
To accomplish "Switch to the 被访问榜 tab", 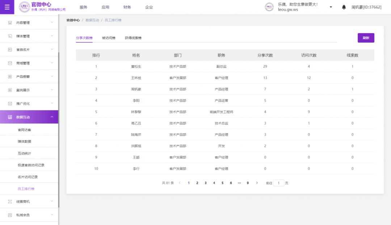I will (109, 38).
